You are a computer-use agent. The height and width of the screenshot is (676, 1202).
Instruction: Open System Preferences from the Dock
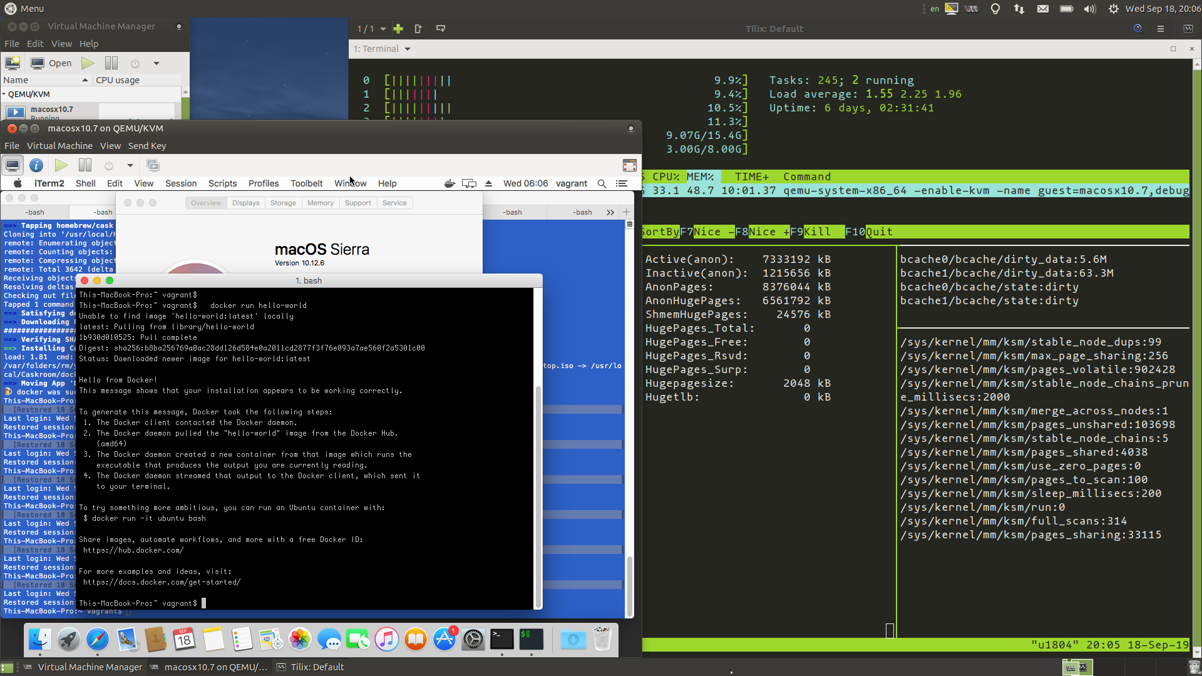tap(473, 639)
